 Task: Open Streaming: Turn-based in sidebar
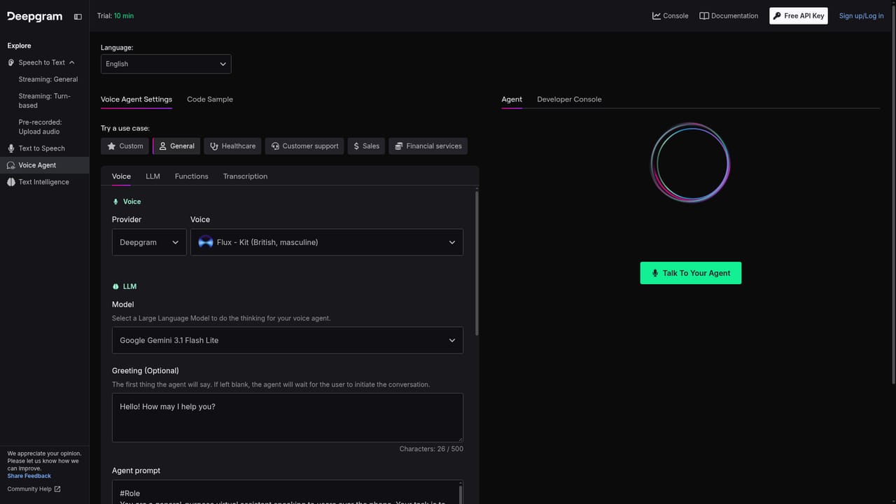click(x=45, y=101)
